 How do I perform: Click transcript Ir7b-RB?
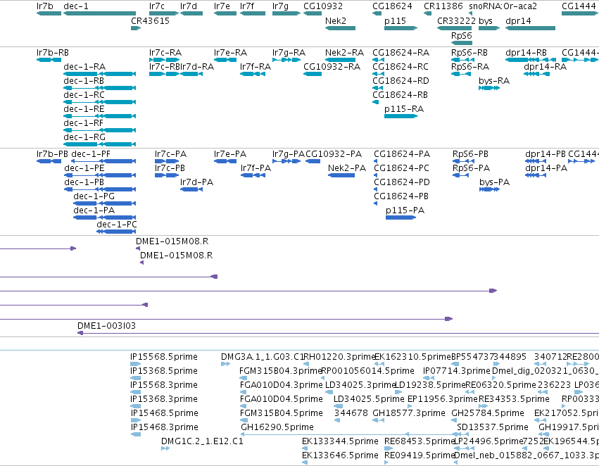point(49,60)
